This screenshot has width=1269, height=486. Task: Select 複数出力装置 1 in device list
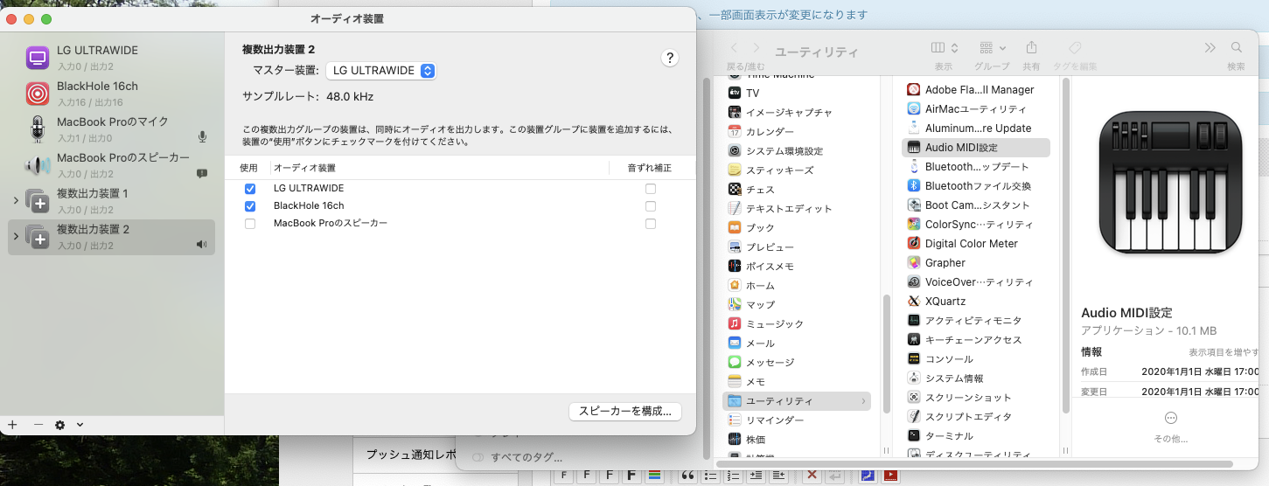111,200
